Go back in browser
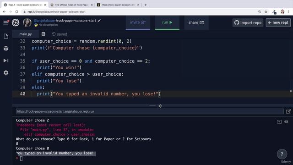This screenshot has height=165, width=293. pyautogui.click(x=4, y=12)
